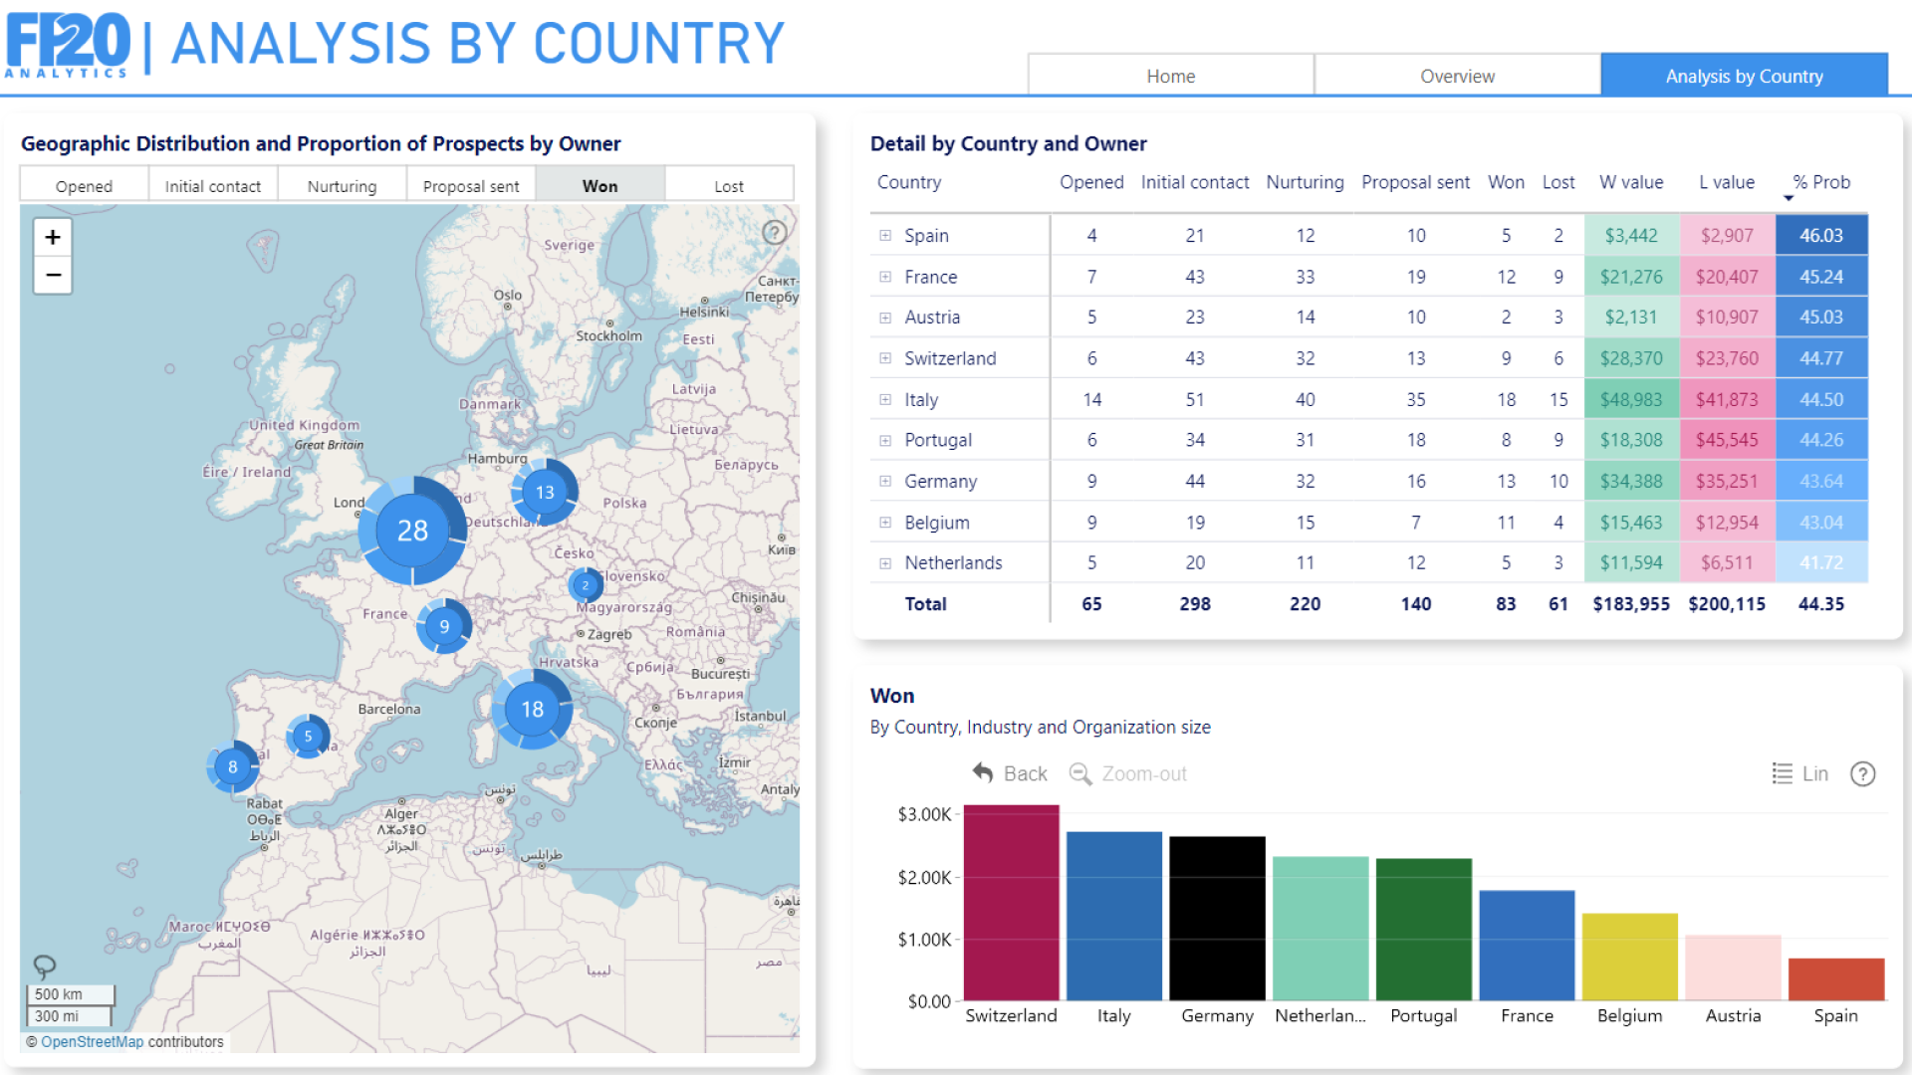The image size is (1912, 1075).
Task: Sort table by Opened column header
Action: [1091, 182]
